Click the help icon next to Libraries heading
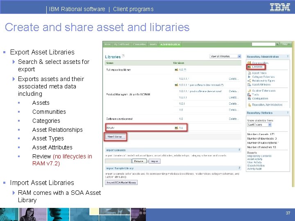 coord(123,56)
